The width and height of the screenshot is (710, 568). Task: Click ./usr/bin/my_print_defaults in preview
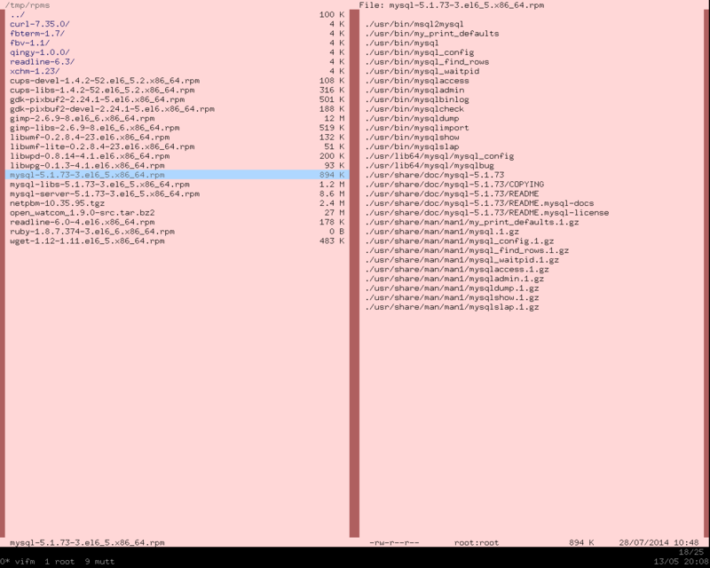pyautogui.click(x=432, y=34)
